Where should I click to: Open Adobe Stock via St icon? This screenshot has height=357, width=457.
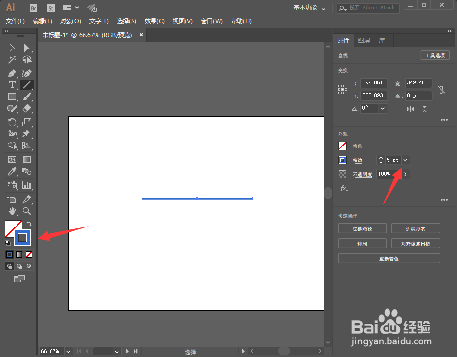click(x=51, y=8)
